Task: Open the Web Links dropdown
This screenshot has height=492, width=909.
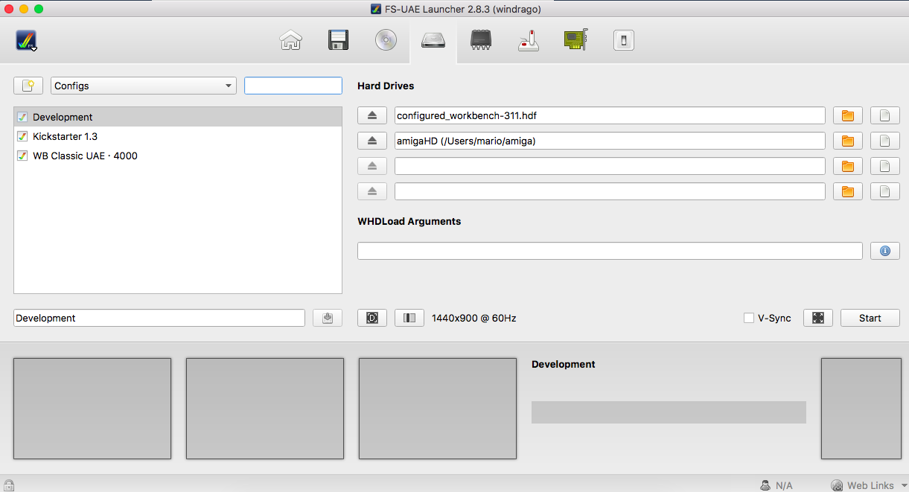Action: pos(870,485)
